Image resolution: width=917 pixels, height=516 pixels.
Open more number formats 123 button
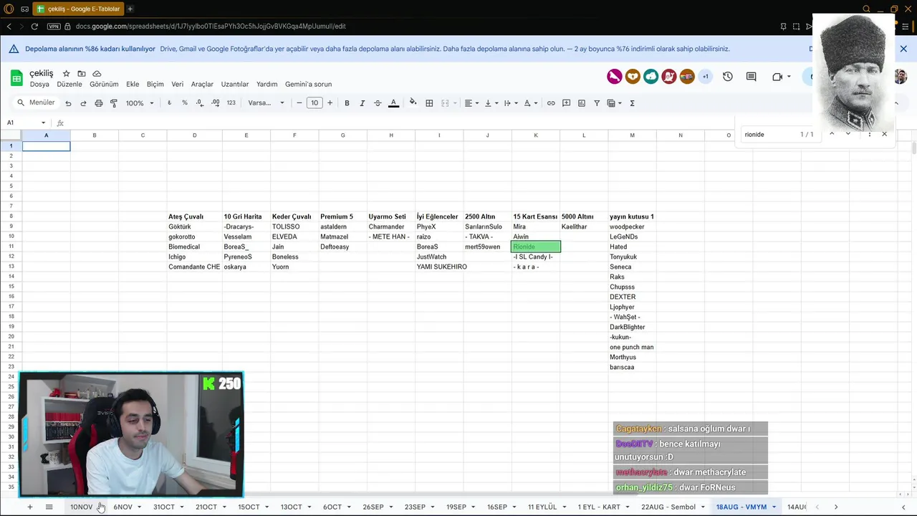point(231,103)
